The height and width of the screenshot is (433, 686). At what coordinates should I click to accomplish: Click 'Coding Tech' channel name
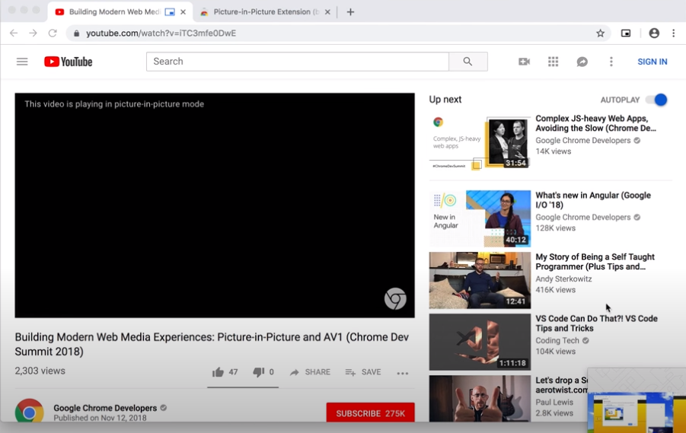point(557,340)
